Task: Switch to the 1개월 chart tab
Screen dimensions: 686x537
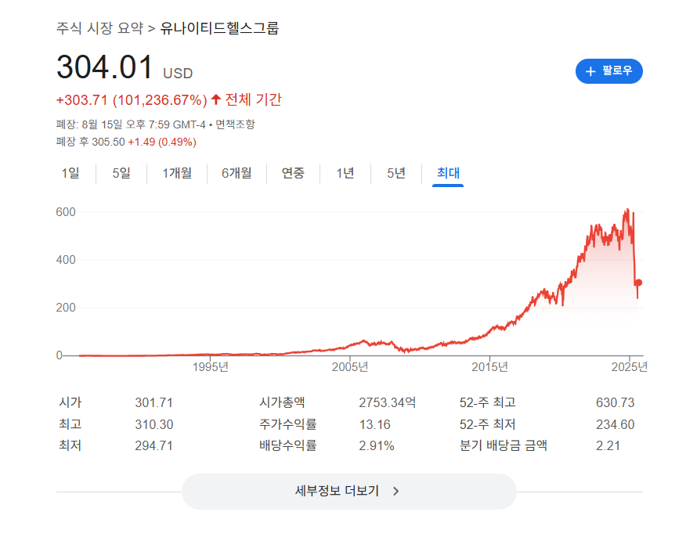Action: point(177,173)
